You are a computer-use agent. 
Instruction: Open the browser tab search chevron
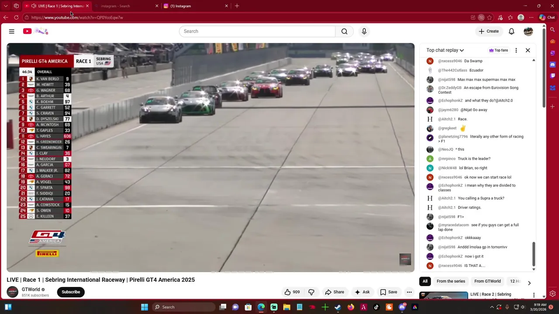click(6, 6)
